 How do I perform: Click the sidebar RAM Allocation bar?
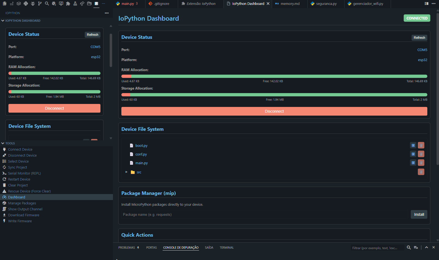pyautogui.click(x=54, y=73)
